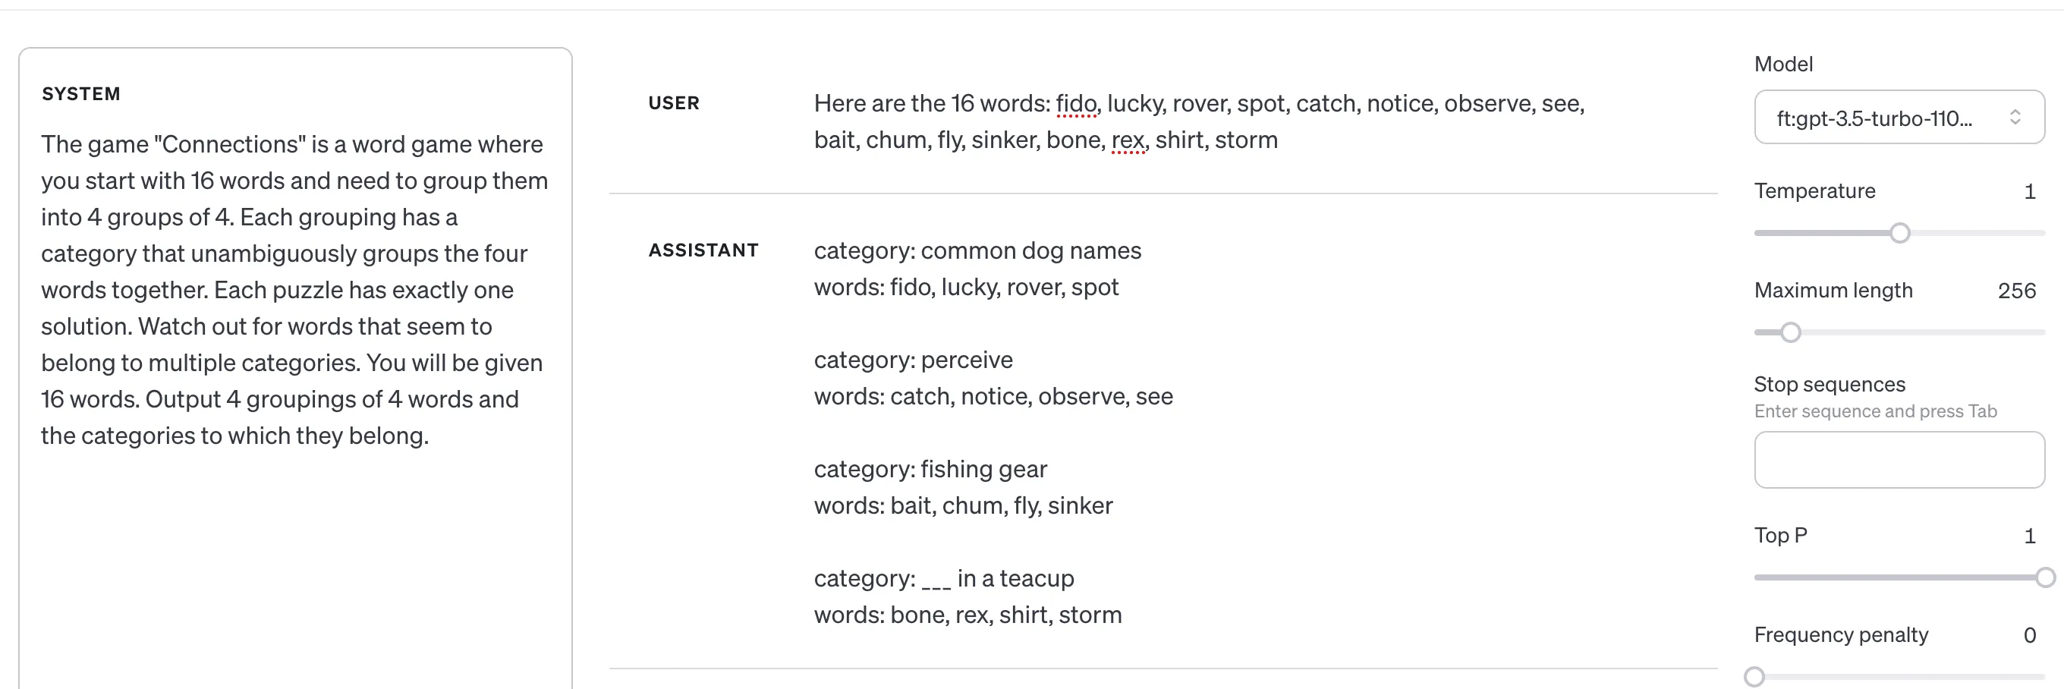The image size is (2064, 689).
Task: Click the Frequency penalty value 0
Action: (2029, 635)
